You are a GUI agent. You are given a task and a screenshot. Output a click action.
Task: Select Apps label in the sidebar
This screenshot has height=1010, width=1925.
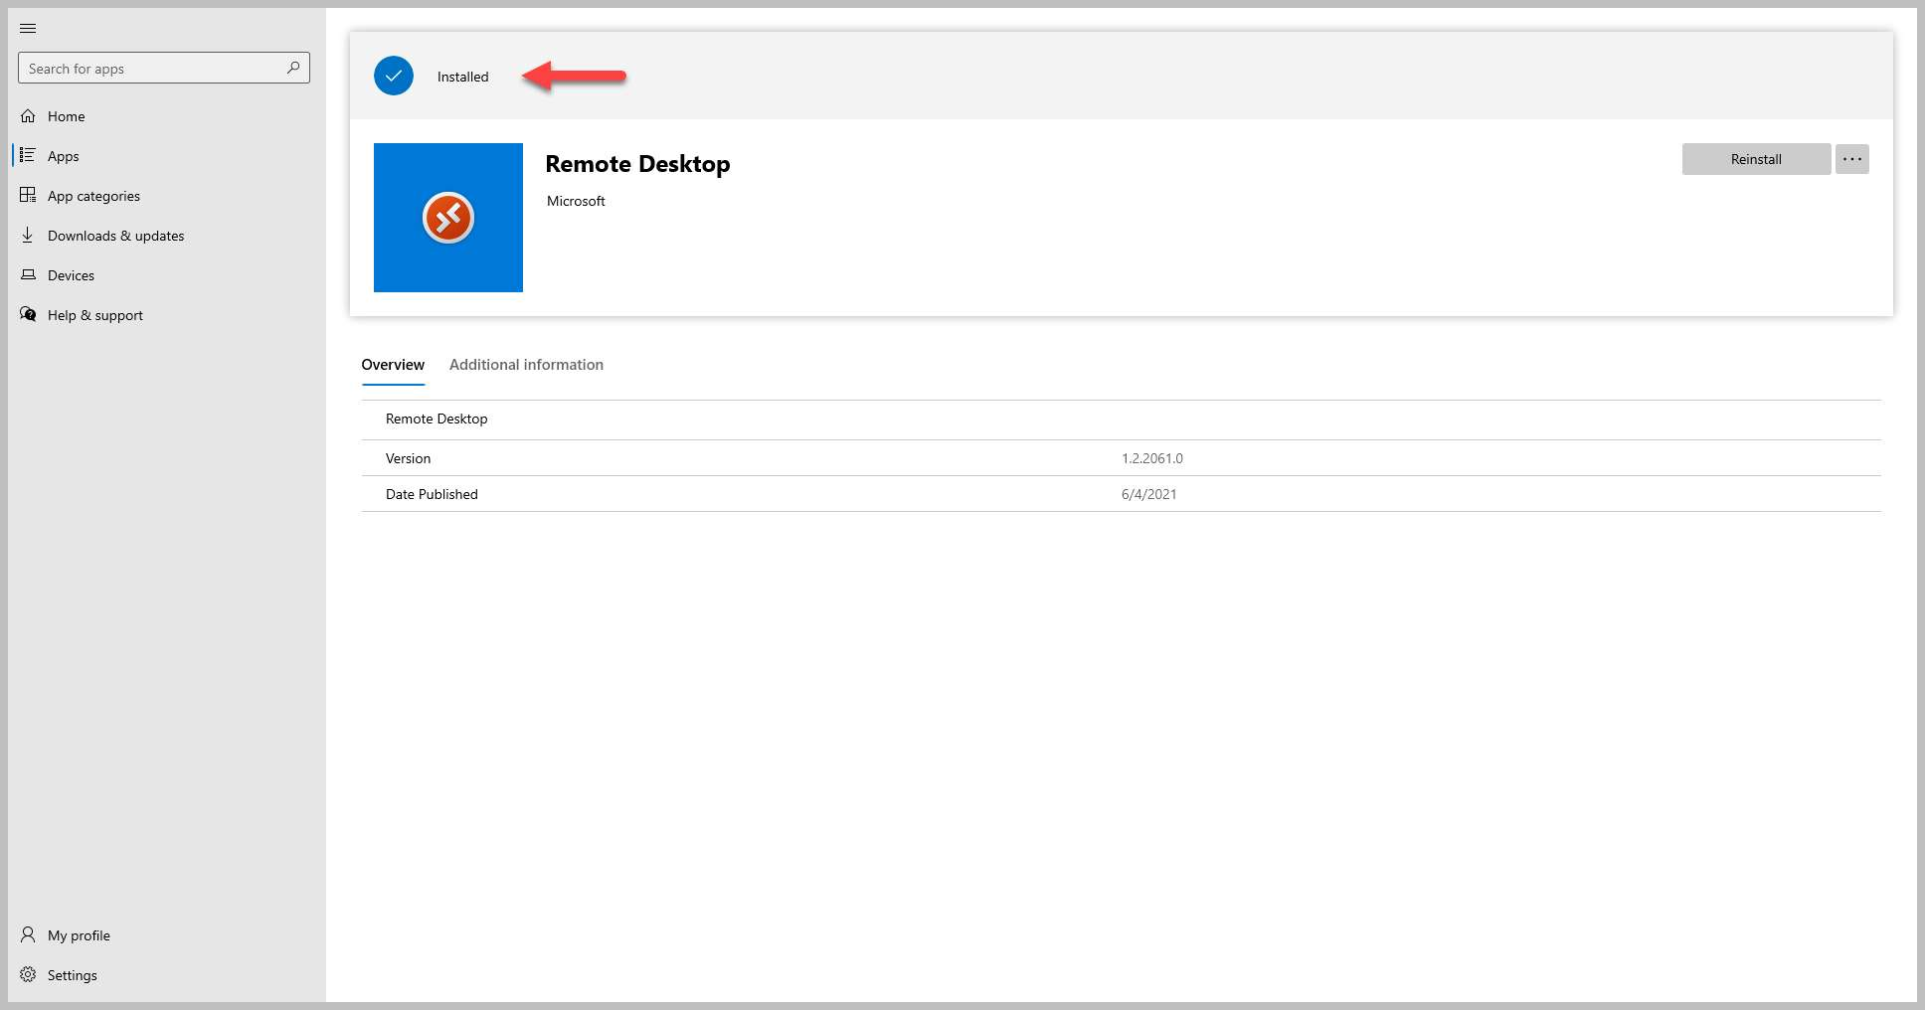pos(64,156)
